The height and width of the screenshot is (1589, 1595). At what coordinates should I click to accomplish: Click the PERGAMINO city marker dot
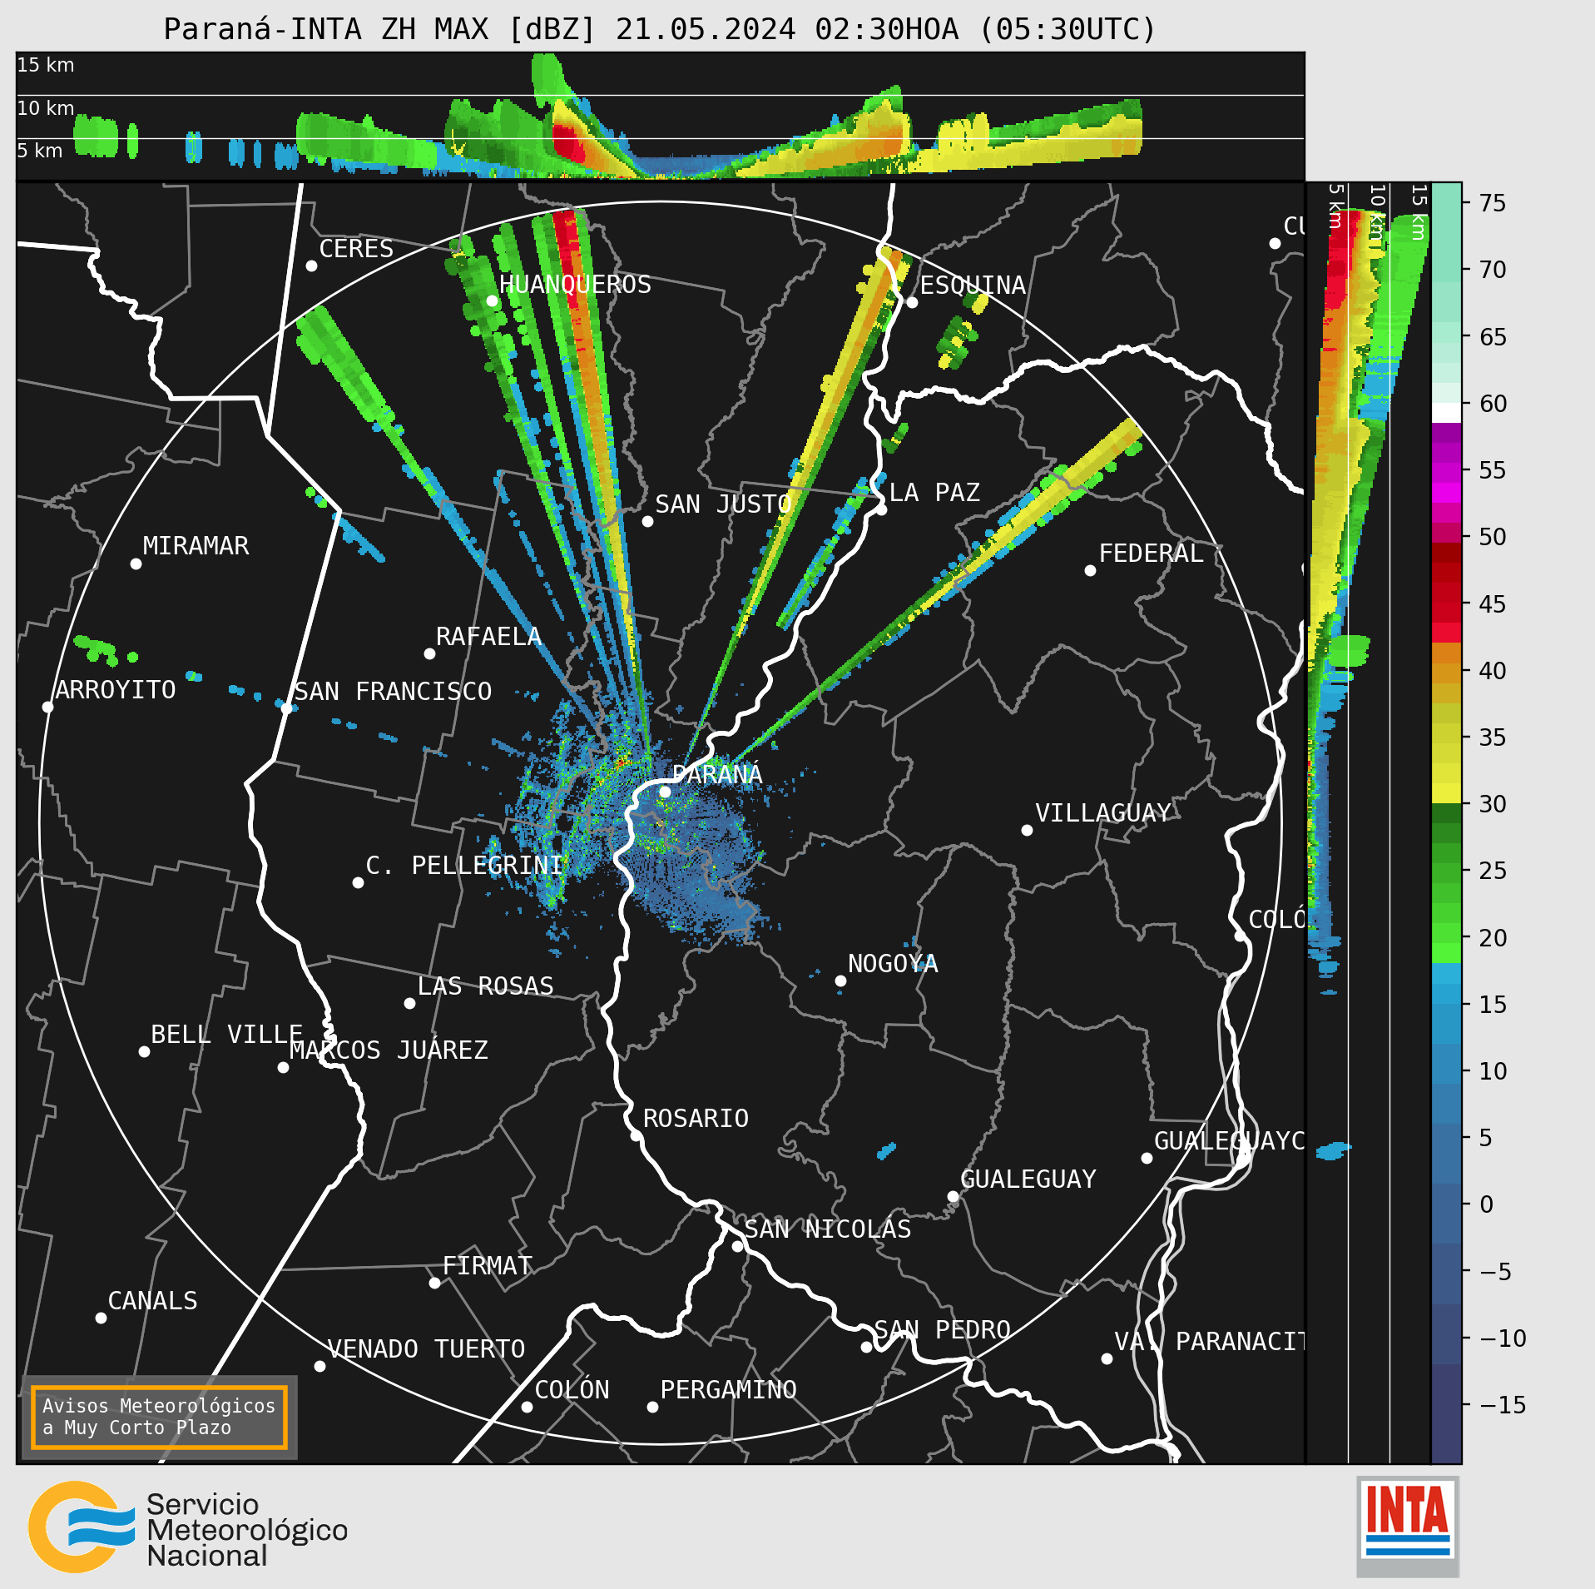(x=652, y=1407)
